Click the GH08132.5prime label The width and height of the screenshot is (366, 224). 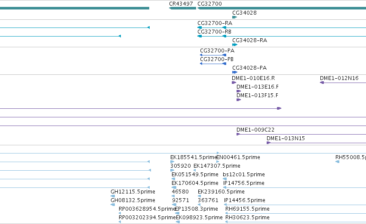(133, 200)
